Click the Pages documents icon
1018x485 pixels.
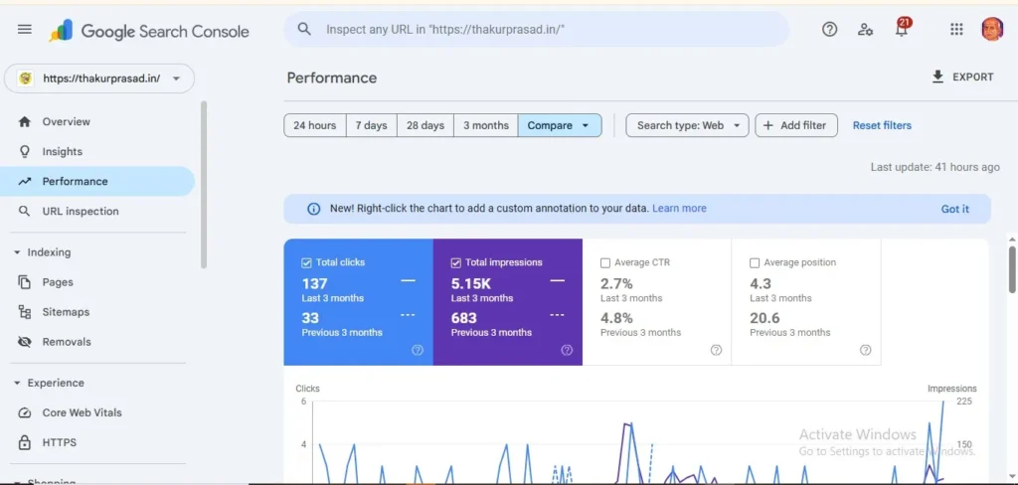25,282
